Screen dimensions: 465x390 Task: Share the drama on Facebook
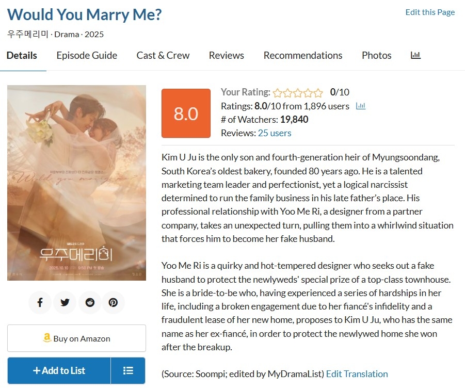(x=40, y=302)
